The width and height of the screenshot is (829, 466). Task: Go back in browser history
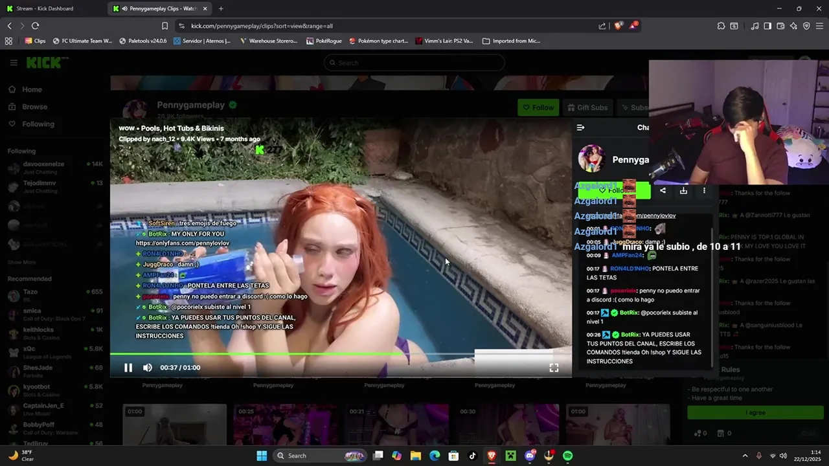[9, 26]
